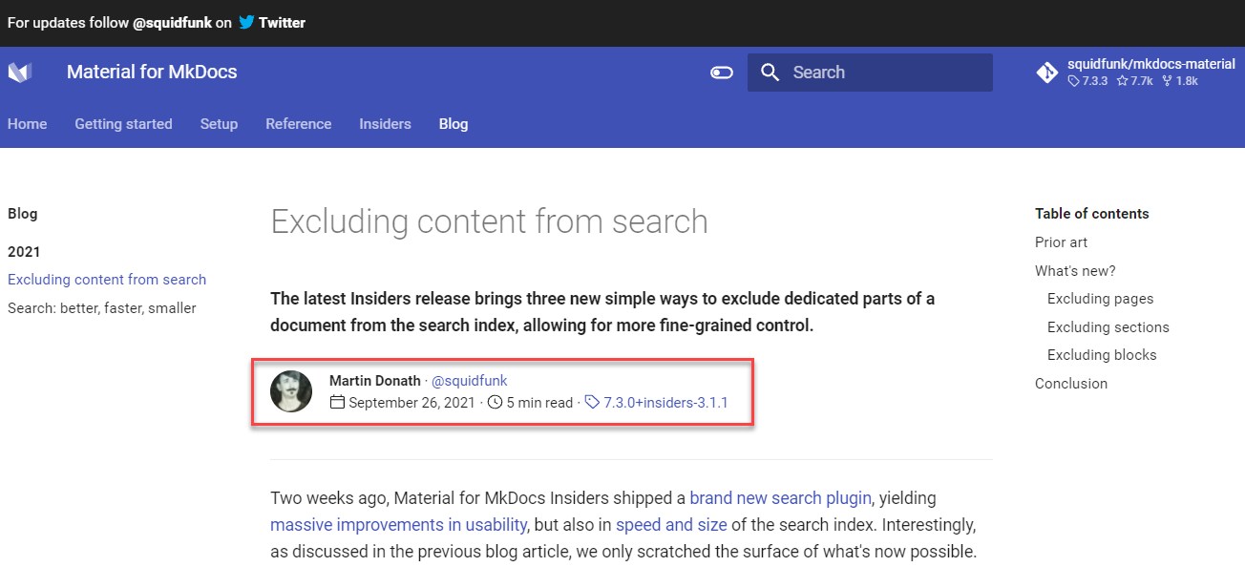The height and width of the screenshot is (567, 1245).
Task: Jump to Excluding pages section
Action: 1101,299
